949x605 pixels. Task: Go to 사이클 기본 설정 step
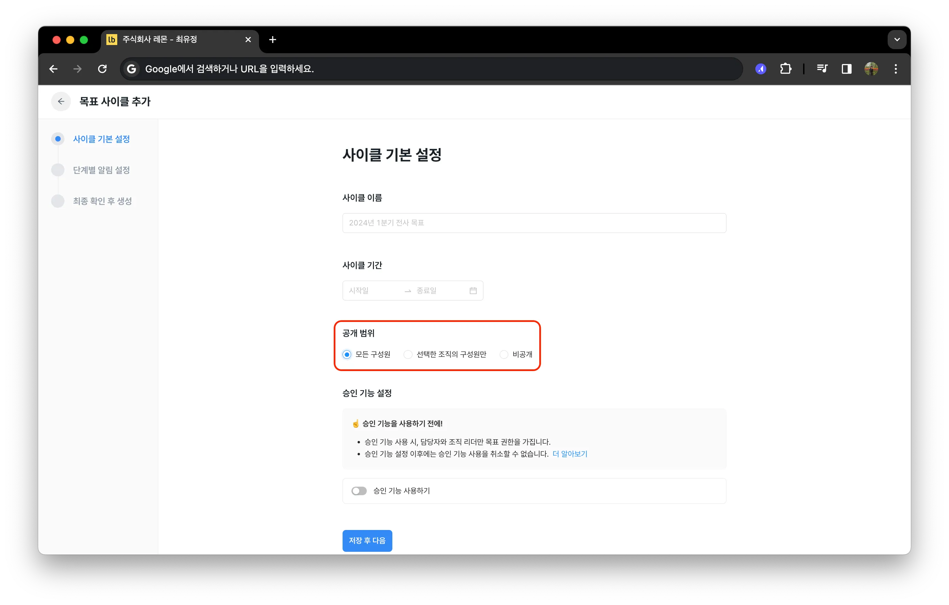pyautogui.click(x=101, y=139)
